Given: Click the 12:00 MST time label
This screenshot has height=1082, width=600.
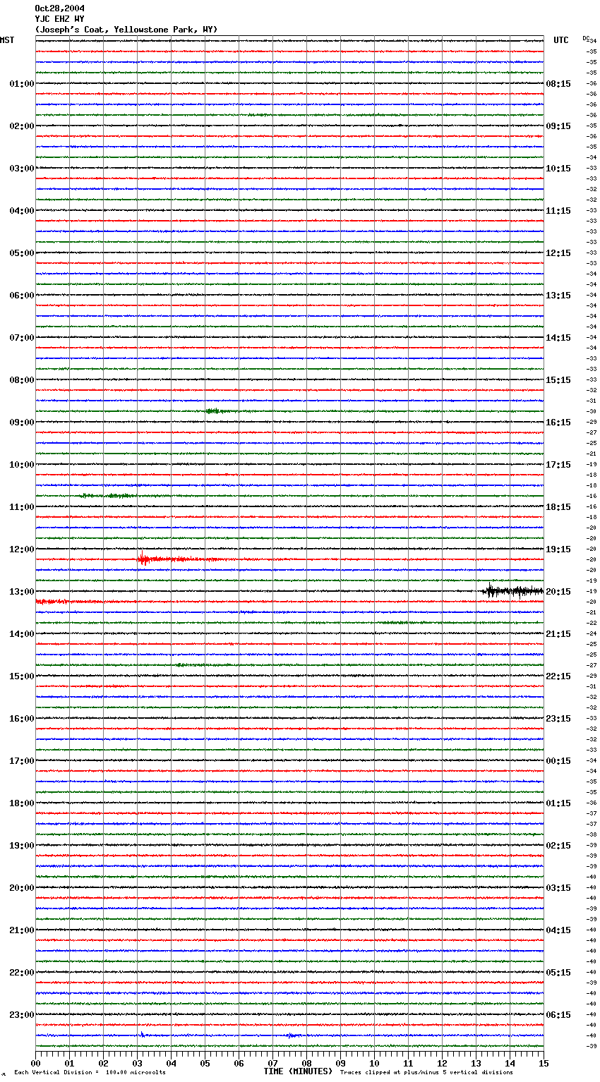Looking at the screenshot, I should (22, 549).
